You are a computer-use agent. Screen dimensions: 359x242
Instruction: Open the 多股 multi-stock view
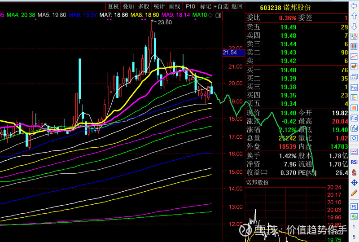pos(144,6)
